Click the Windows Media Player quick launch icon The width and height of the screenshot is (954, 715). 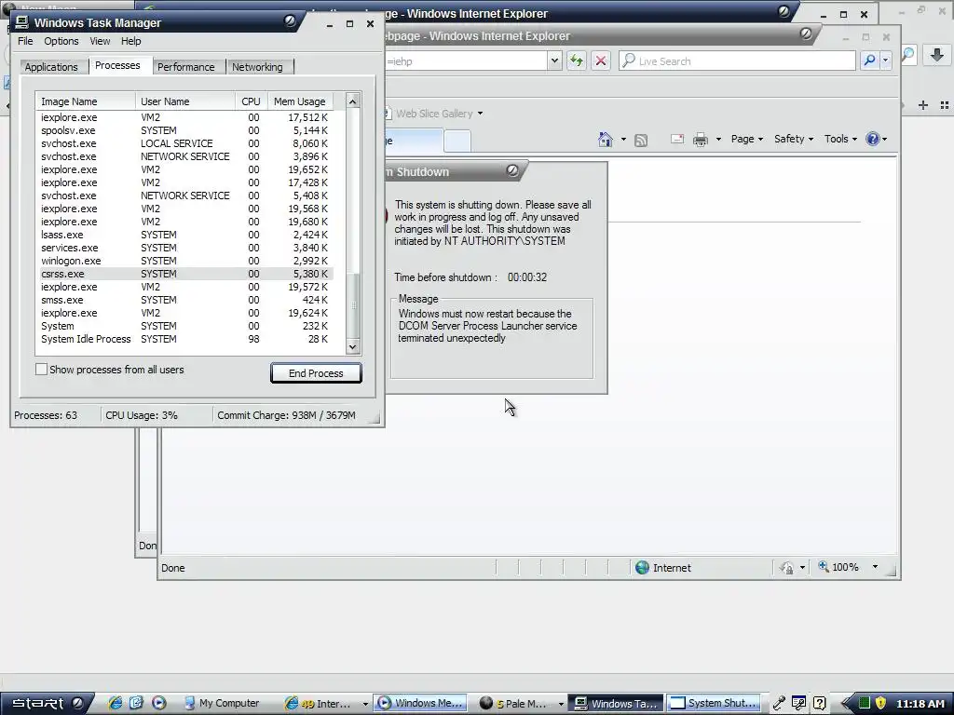(158, 703)
